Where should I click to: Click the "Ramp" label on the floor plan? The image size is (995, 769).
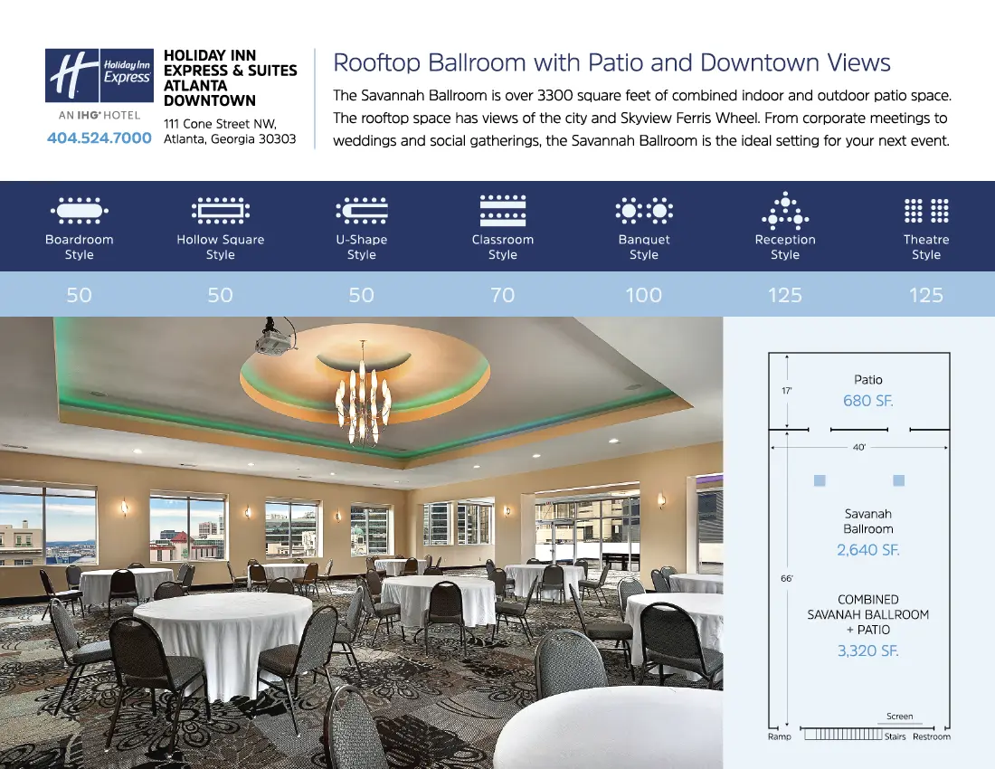coord(779,736)
